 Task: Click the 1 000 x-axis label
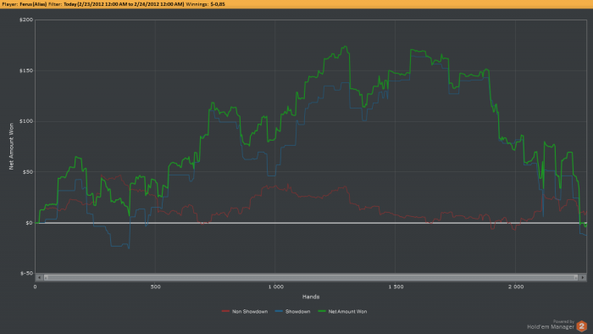click(x=275, y=287)
